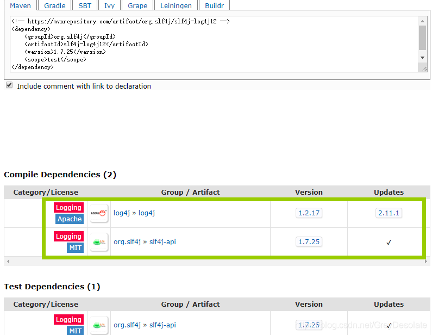The height and width of the screenshot is (335, 432).
Task: Switch to the Gradle tab
Action: (55, 5)
